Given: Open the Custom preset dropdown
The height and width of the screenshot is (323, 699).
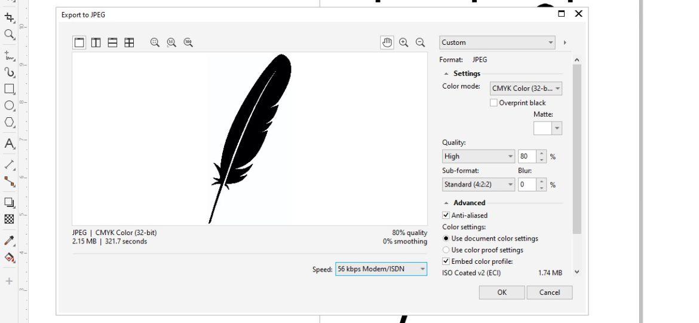Looking at the screenshot, I should pyautogui.click(x=497, y=42).
